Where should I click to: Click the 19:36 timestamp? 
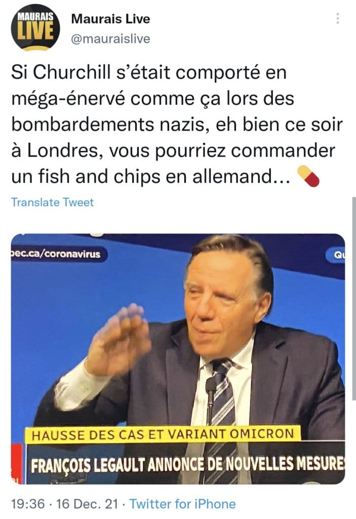28,504
